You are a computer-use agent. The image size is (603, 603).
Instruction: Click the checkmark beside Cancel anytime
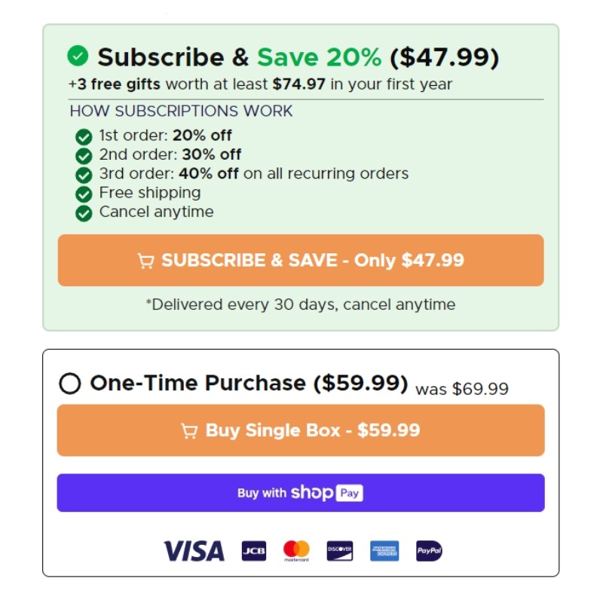click(x=84, y=213)
